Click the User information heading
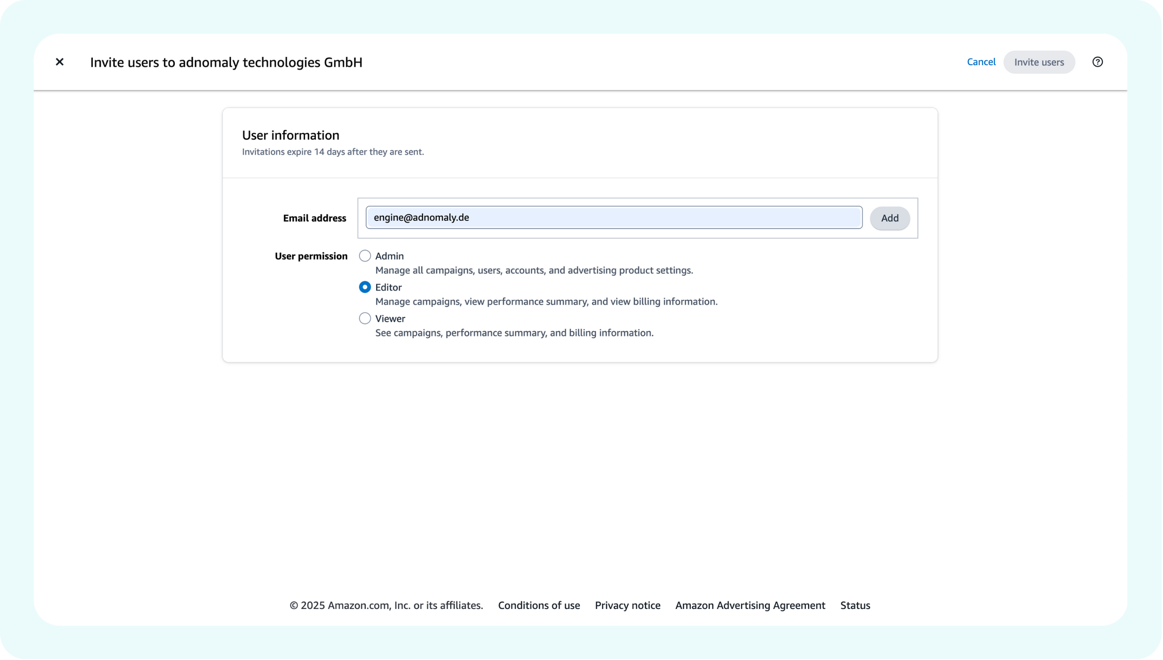Screen dimensions: 1163x660 click(290, 135)
